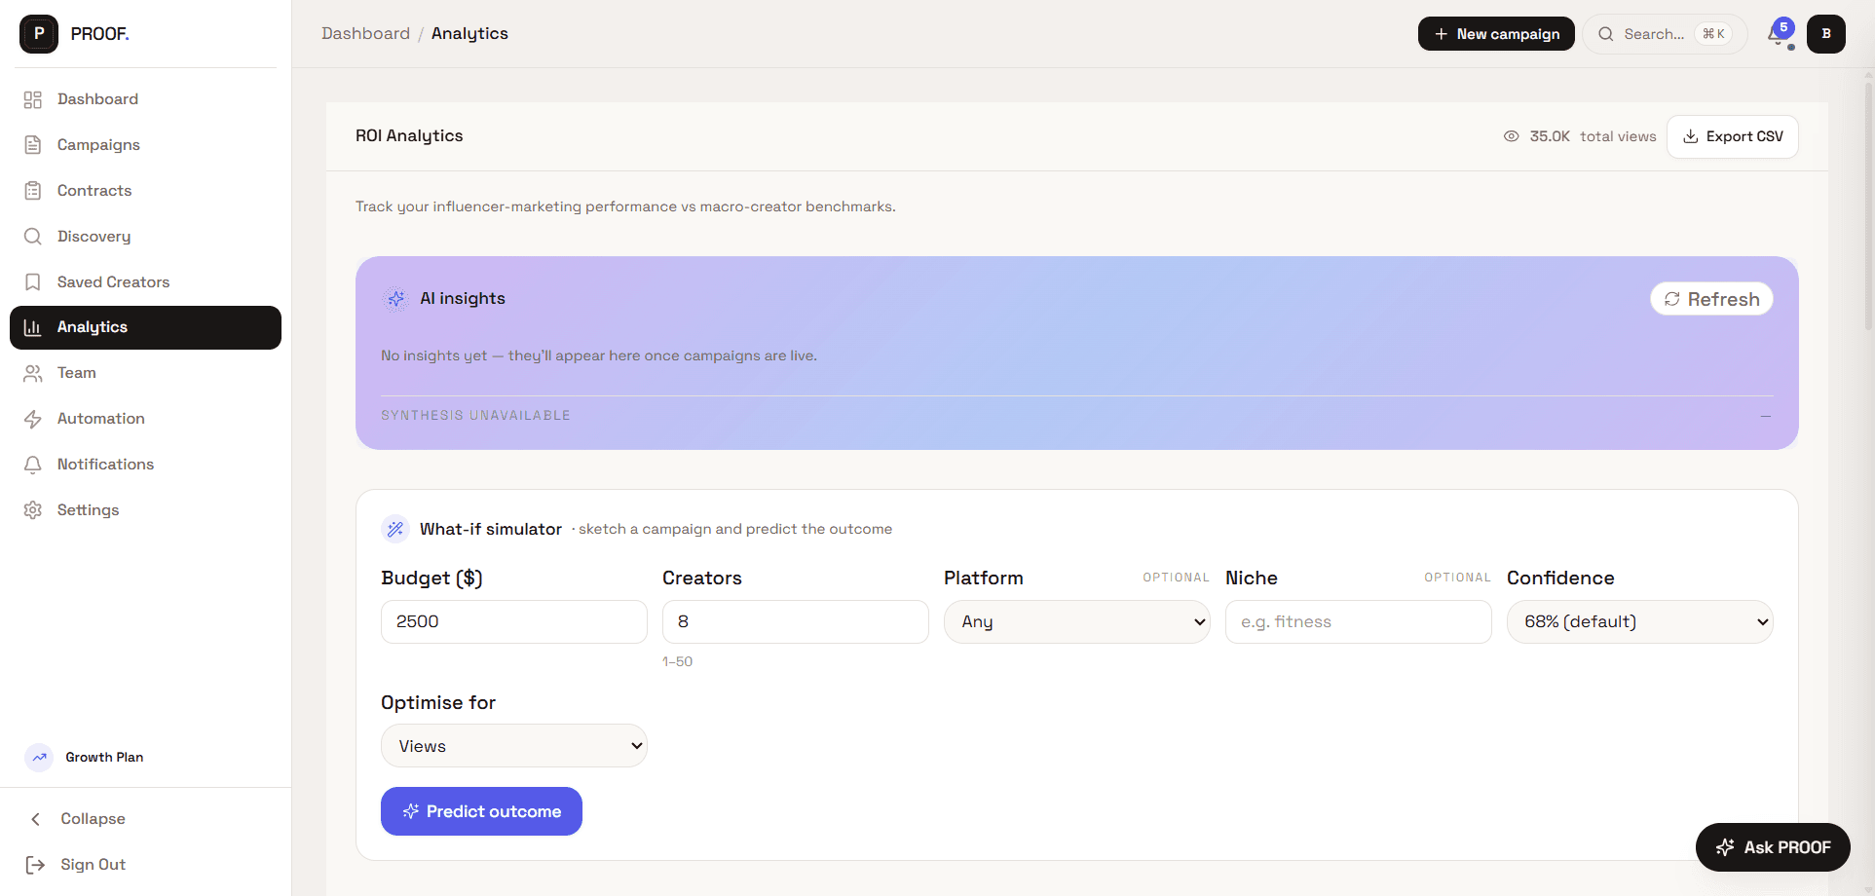Image resolution: width=1875 pixels, height=896 pixels.
Task: Click the Discovery magnifier icon
Action: pos(33,237)
